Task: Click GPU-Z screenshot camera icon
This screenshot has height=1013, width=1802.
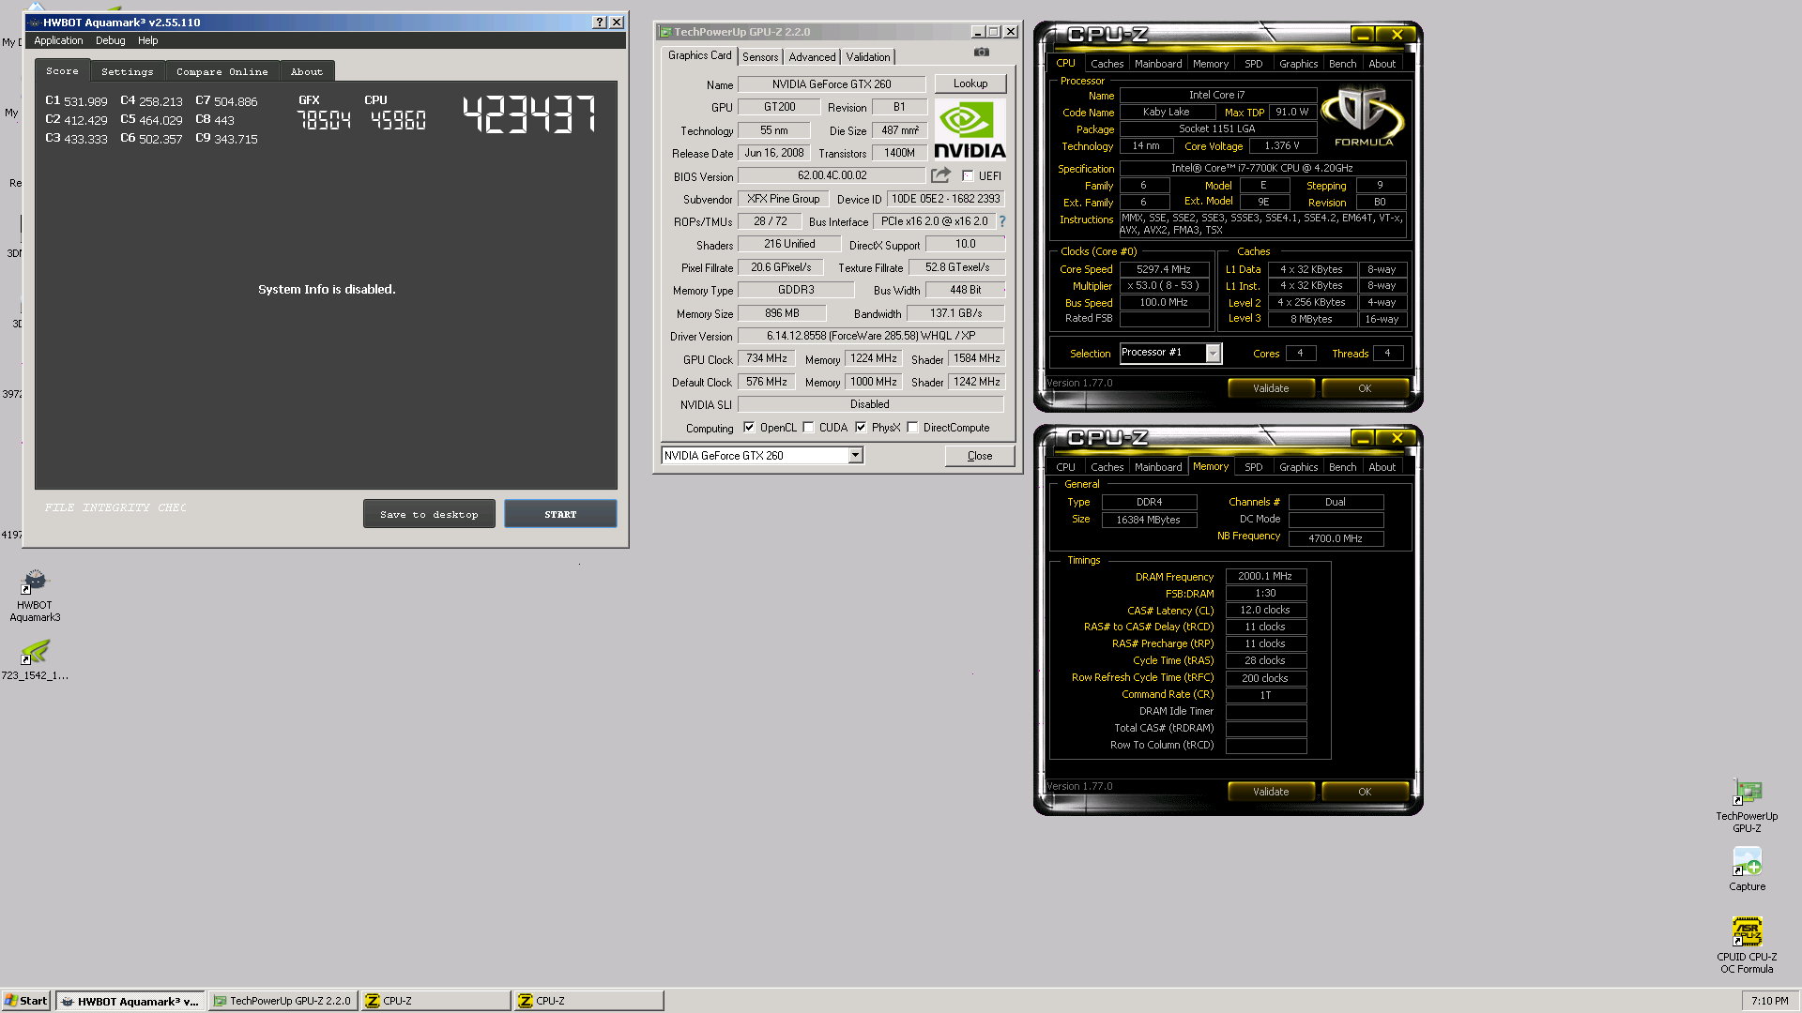Action: (x=982, y=53)
